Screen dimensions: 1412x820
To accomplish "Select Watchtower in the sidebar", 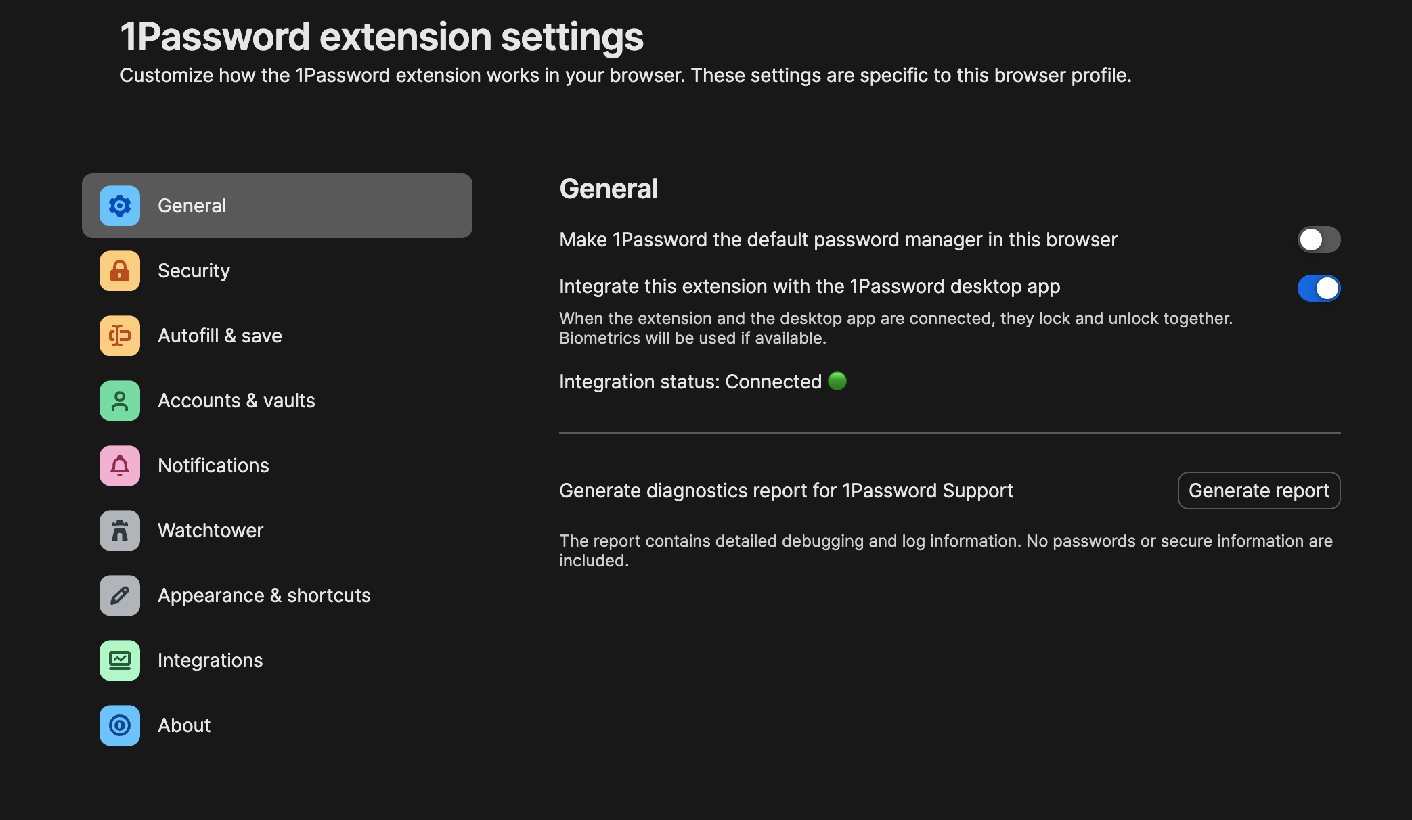I will [211, 530].
